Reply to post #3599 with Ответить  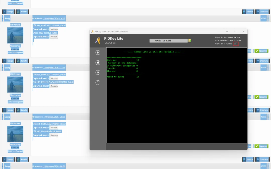coord(262,159)
